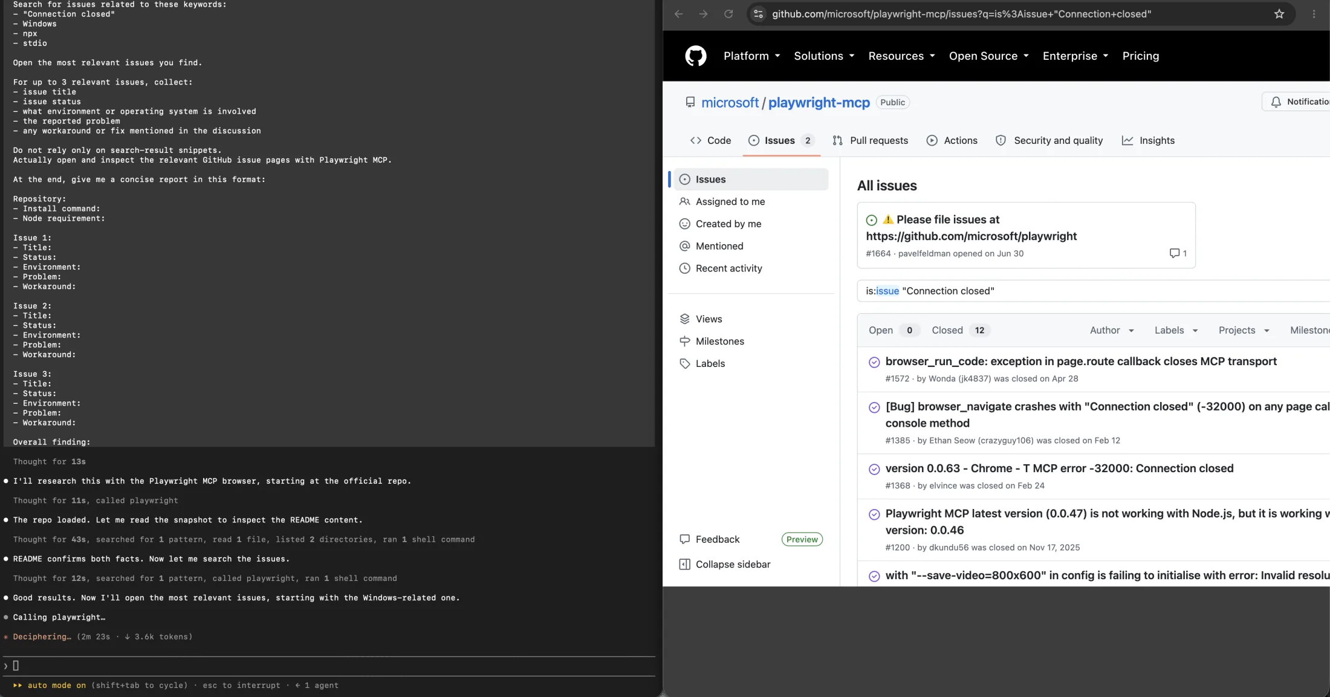Screen dimensions: 1330x697
Task: Open issue version 0.0.63 Chrome error
Action: pyautogui.click(x=1059, y=468)
